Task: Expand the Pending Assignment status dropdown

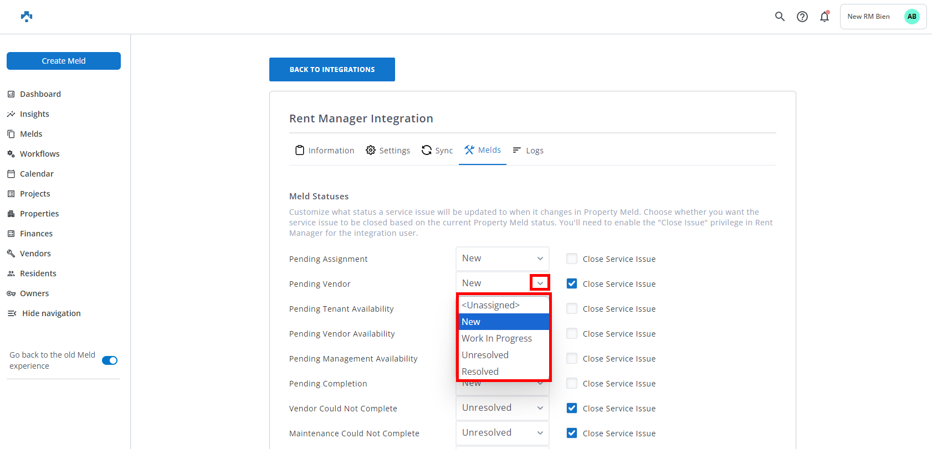Action: (502, 259)
